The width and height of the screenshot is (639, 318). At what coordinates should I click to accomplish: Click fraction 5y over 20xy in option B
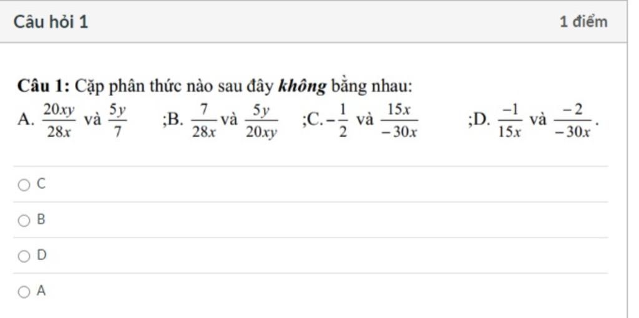(261, 121)
